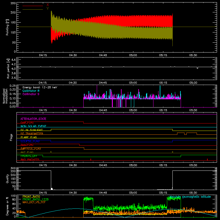Click the SC_IN_SUNLIGHT flag label

[32, 130]
